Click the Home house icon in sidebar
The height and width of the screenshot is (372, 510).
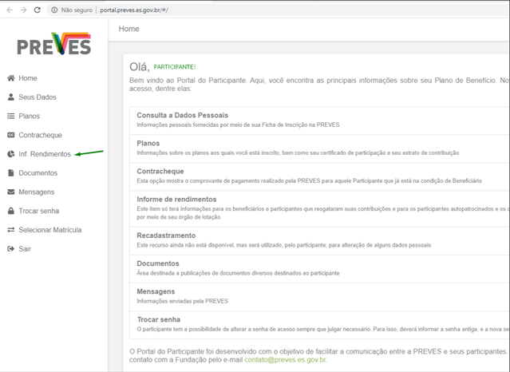[x=11, y=78]
